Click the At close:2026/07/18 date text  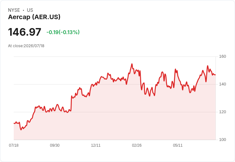[x=26, y=46]
